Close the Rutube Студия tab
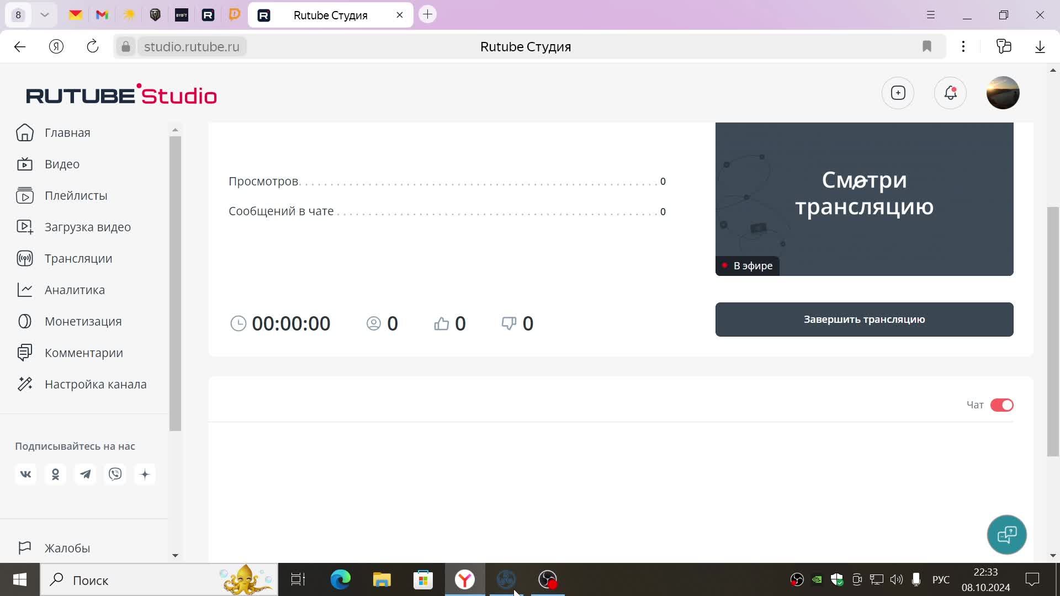Image resolution: width=1060 pixels, height=596 pixels. (400, 15)
